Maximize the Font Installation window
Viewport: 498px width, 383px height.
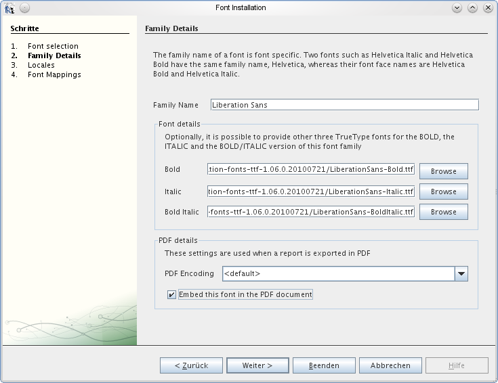(473, 8)
